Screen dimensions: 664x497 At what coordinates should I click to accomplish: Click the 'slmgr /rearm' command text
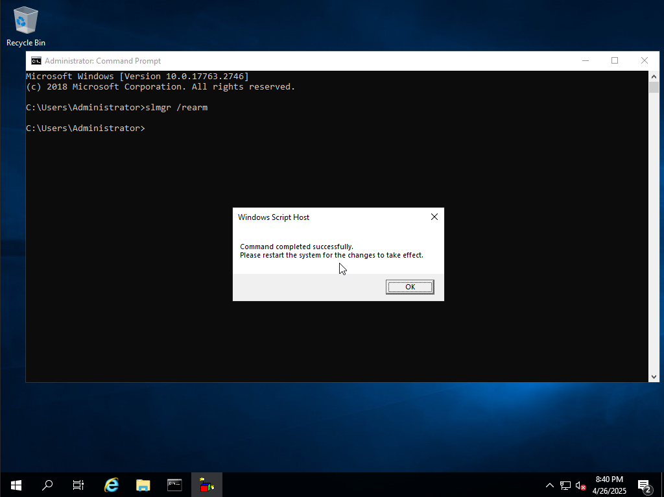point(176,108)
